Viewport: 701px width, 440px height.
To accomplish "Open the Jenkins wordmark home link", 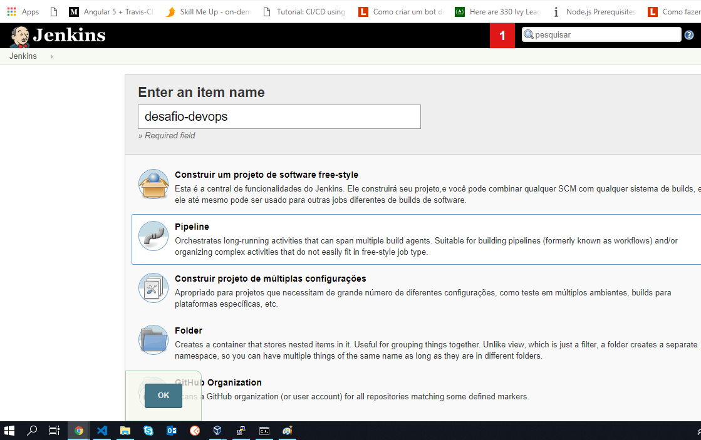I will pos(70,35).
